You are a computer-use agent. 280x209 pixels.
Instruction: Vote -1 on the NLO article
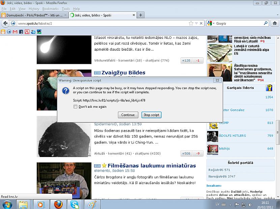coord(198,60)
